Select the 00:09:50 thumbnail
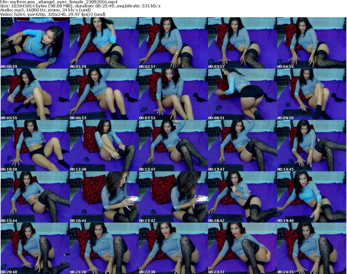Screen dimensions: 347x274 coord(311,95)
